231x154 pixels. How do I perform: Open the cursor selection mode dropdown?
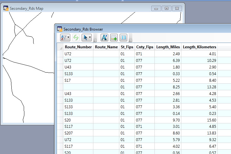coord(87,38)
